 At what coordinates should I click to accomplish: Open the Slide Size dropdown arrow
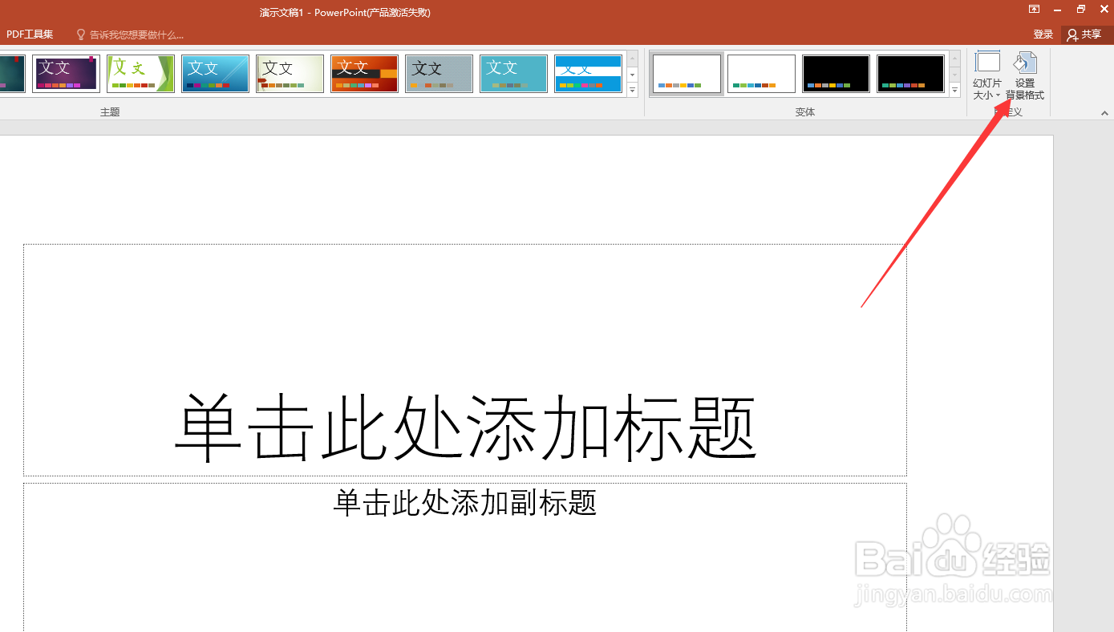tap(998, 94)
